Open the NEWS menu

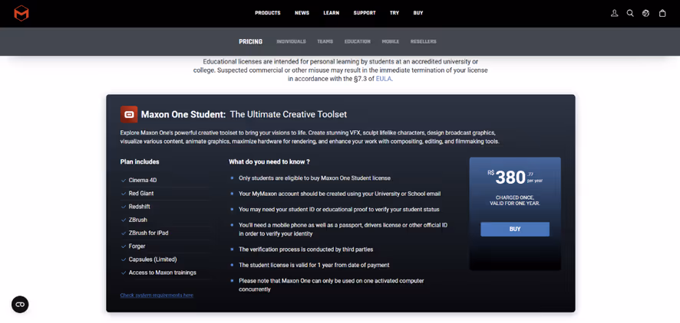coord(302,13)
